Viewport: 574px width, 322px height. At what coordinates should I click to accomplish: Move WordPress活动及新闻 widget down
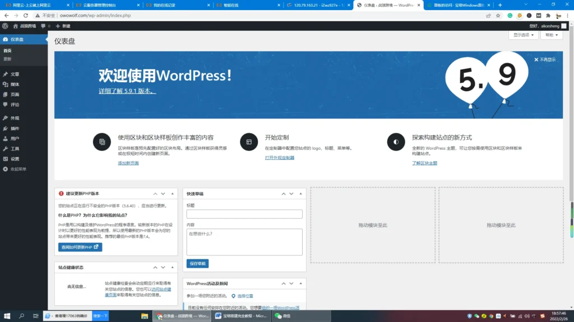click(x=291, y=283)
